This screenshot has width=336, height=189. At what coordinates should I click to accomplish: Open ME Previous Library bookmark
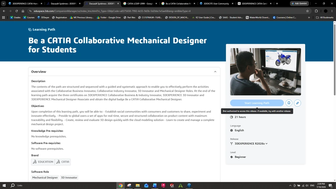pyautogui.click(x=82, y=17)
